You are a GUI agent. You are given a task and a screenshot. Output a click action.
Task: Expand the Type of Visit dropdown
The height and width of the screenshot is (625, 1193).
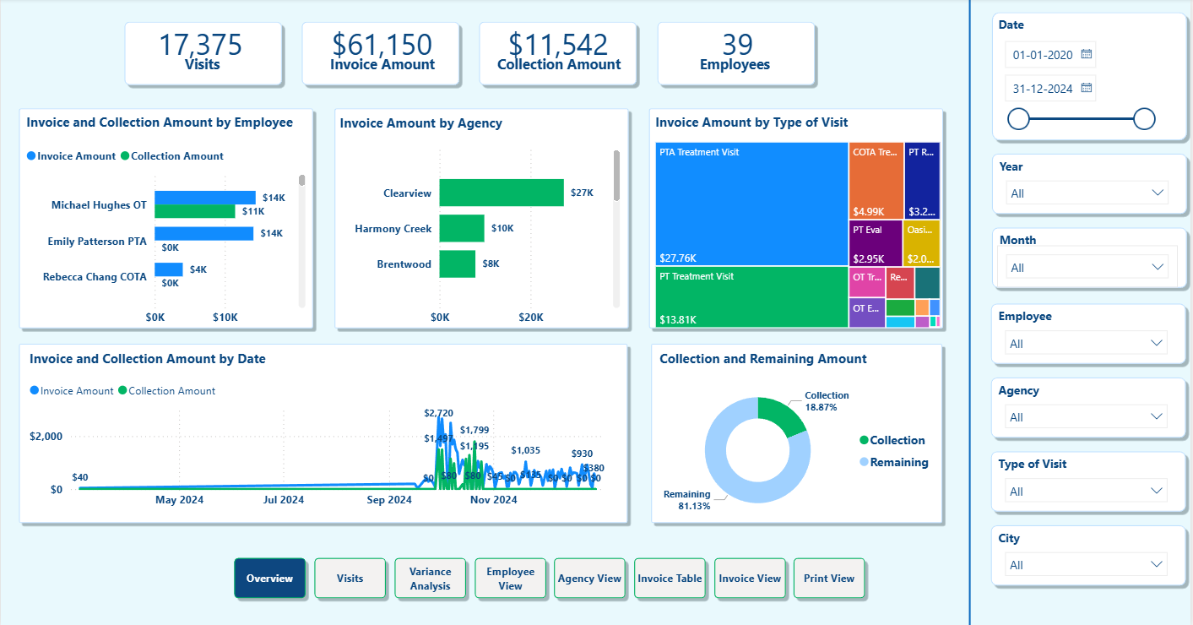tap(1155, 490)
